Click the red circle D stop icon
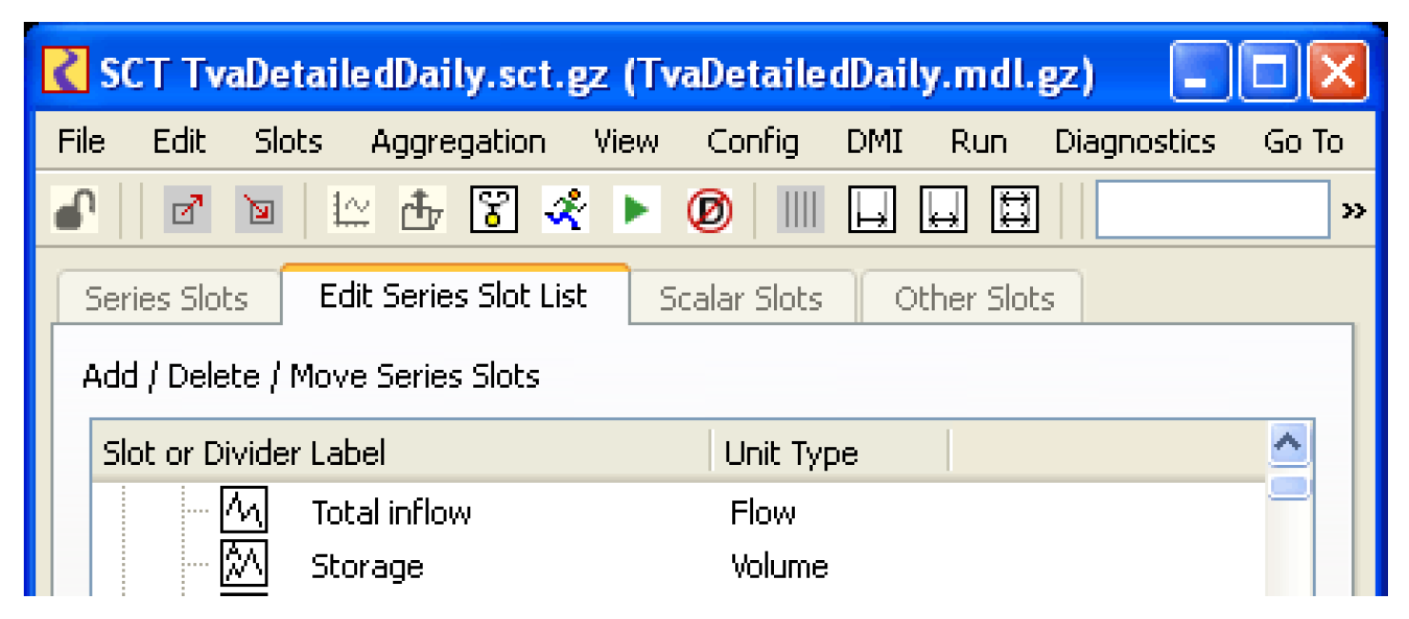The width and height of the screenshot is (1409, 619). coord(709,209)
